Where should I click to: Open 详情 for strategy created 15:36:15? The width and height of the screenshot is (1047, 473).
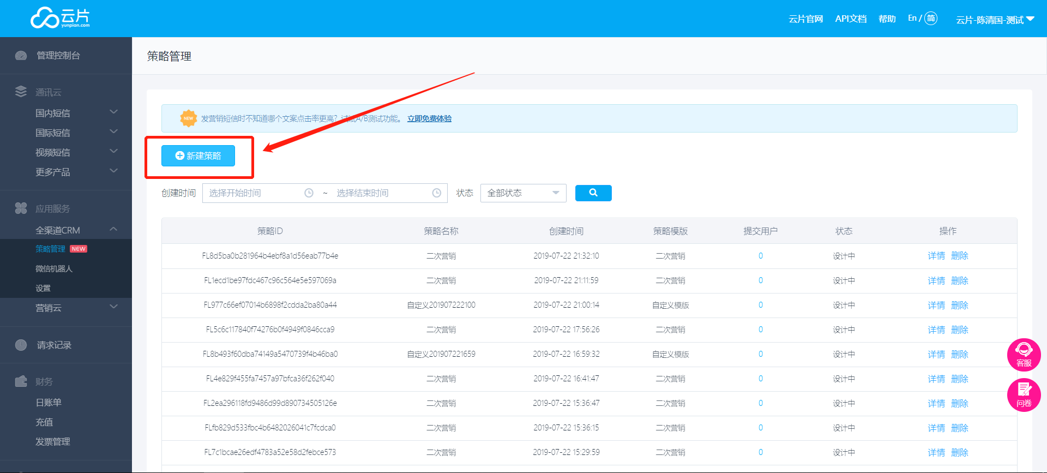click(x=936, y=428)
